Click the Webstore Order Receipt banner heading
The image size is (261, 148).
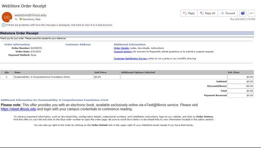pos(19,33)
